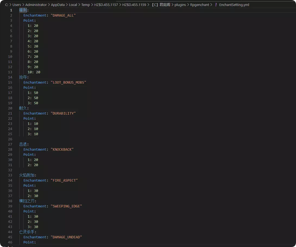
Task: Click the "DAMAGE_UNDEAD" string value
Action: [66, 237]
